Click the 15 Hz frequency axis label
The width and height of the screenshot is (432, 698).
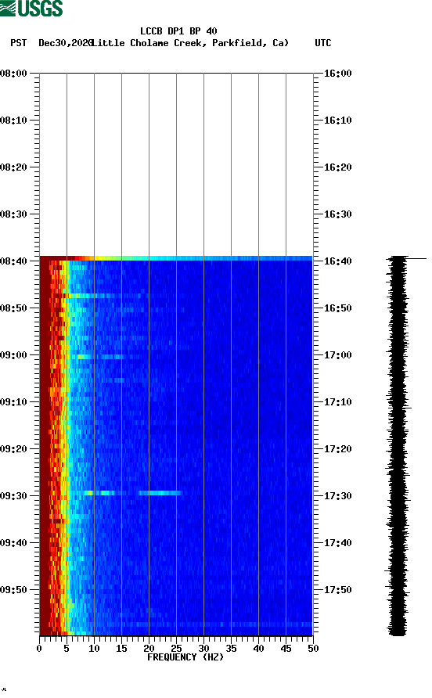tap(121, 649)
